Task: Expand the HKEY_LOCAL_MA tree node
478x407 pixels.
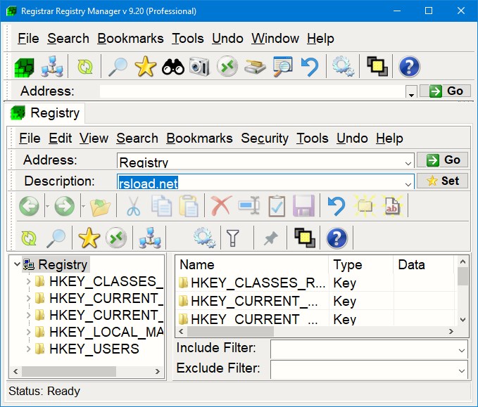Action: pos(28,332)
